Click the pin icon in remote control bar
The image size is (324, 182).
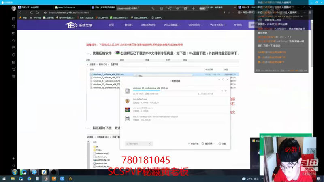[194, 8]
